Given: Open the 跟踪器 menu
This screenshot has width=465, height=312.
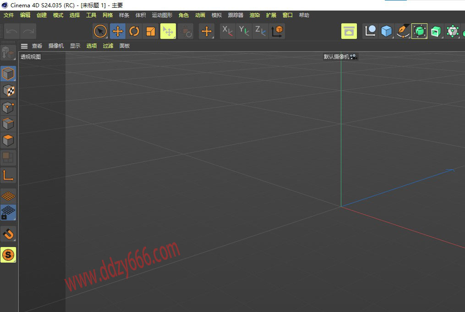Looking at the screenshot, I should (x=236, y=15).
